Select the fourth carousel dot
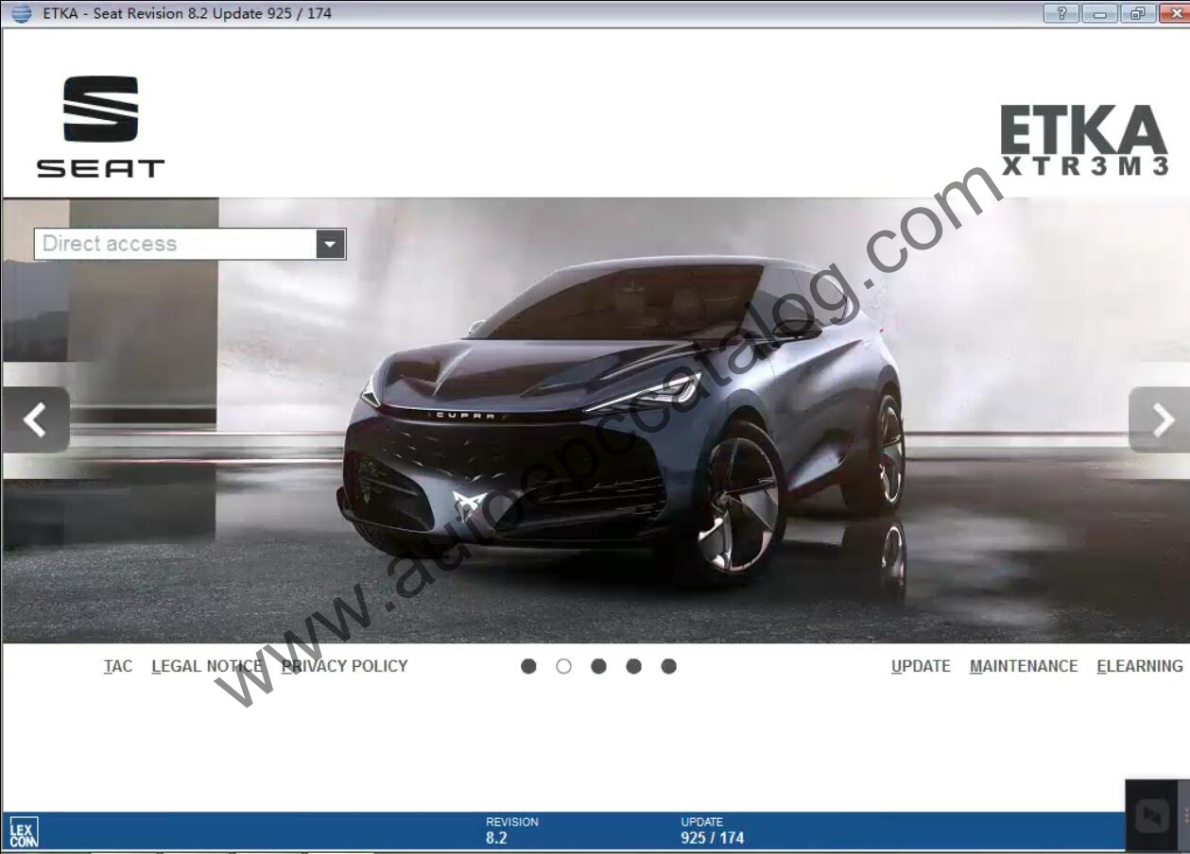 pos(633,666)
